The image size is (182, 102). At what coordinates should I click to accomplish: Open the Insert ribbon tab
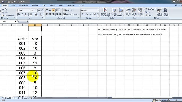point(13,6)
